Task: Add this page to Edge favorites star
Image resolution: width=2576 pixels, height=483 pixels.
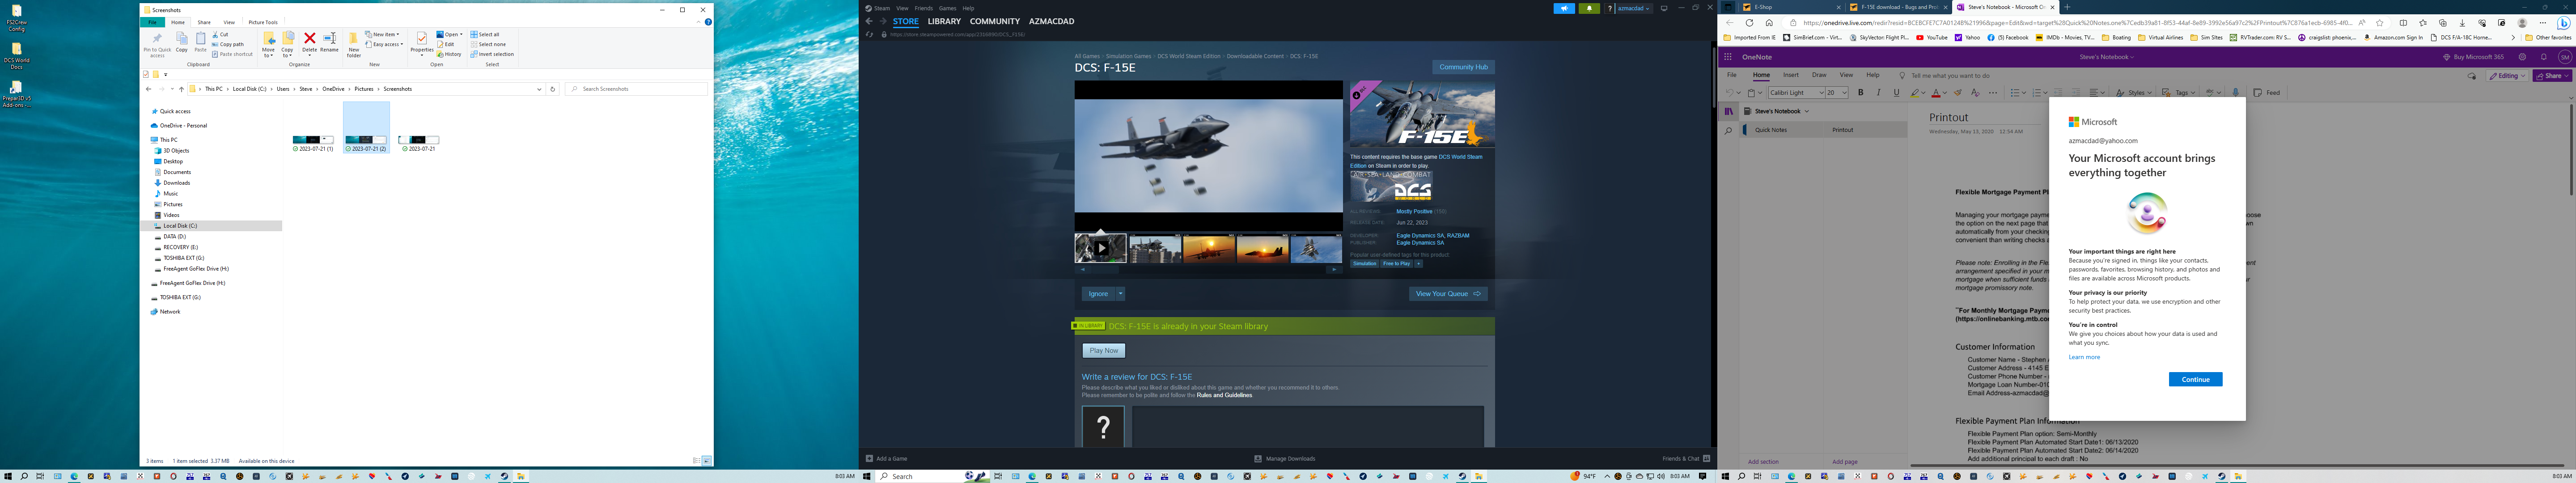Action: pos(2380,23)
